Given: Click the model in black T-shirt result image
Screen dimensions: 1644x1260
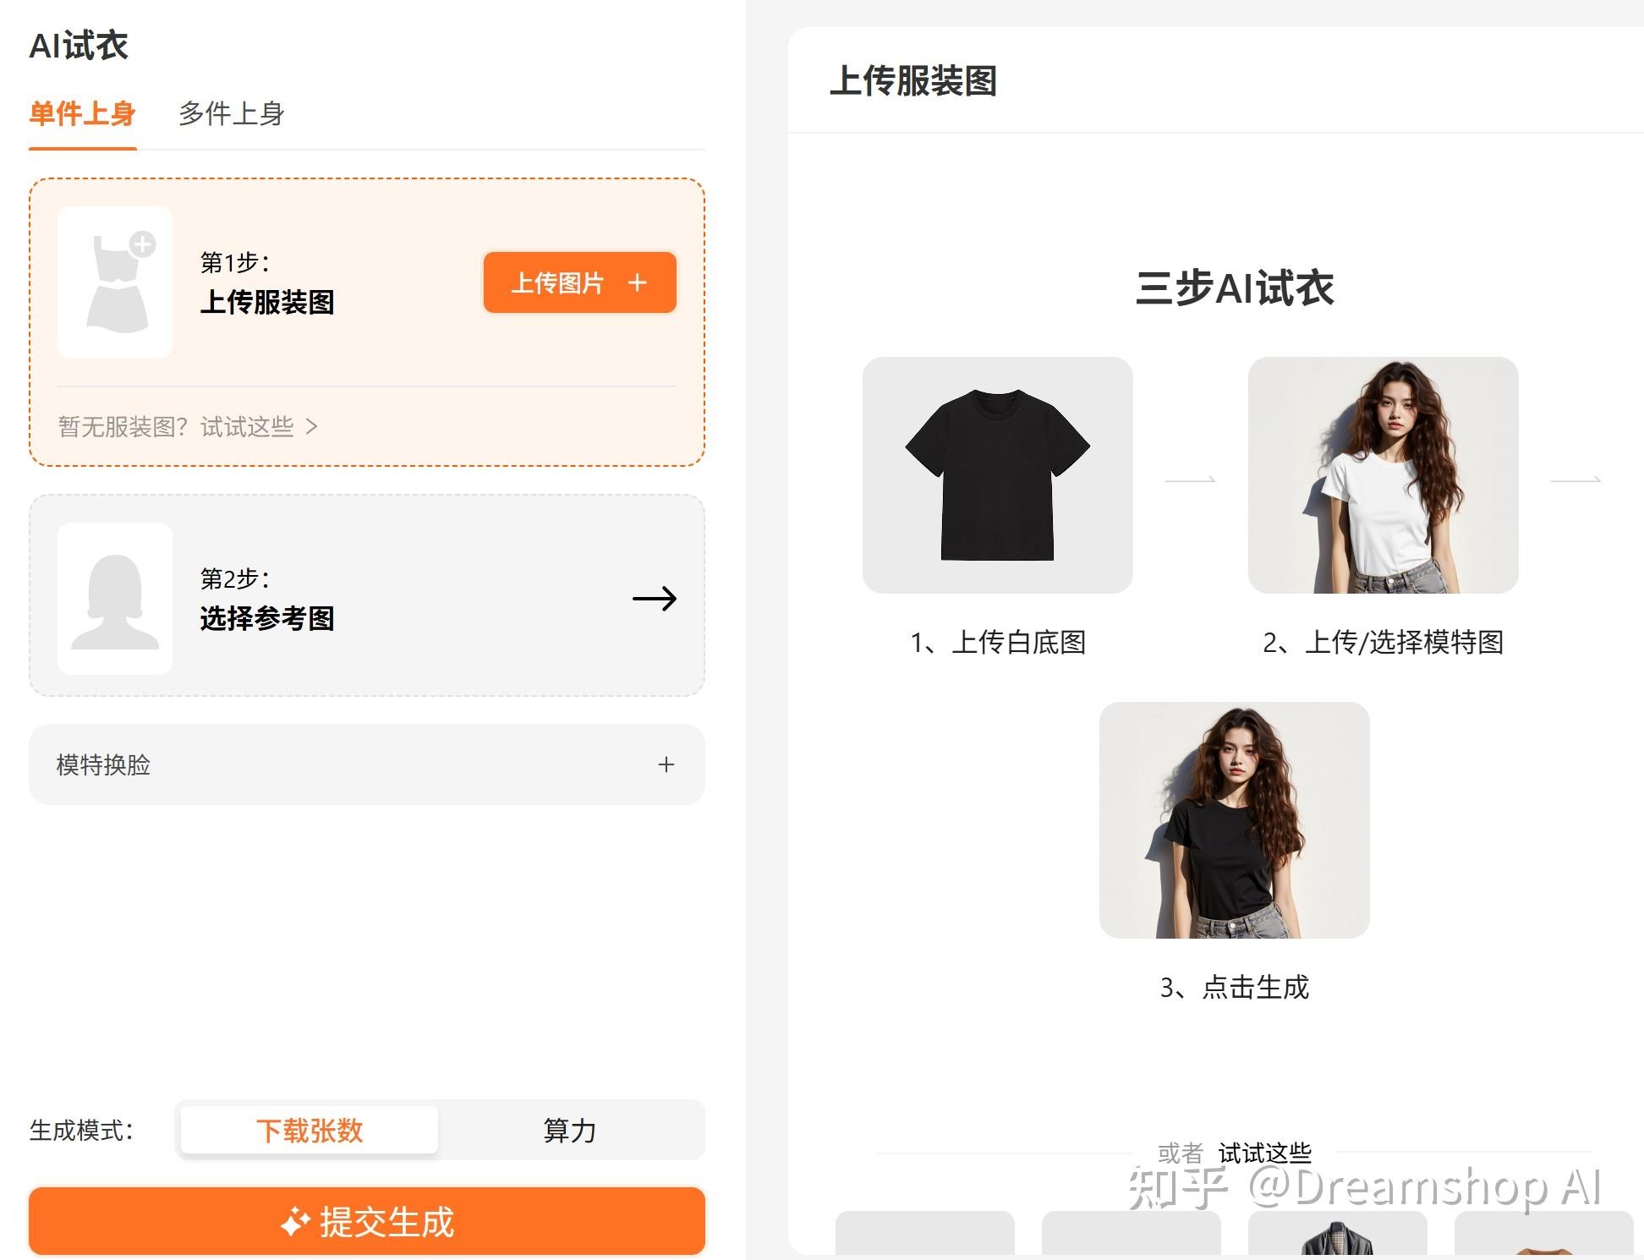Looking at the screenshot, I should 1234,820.
